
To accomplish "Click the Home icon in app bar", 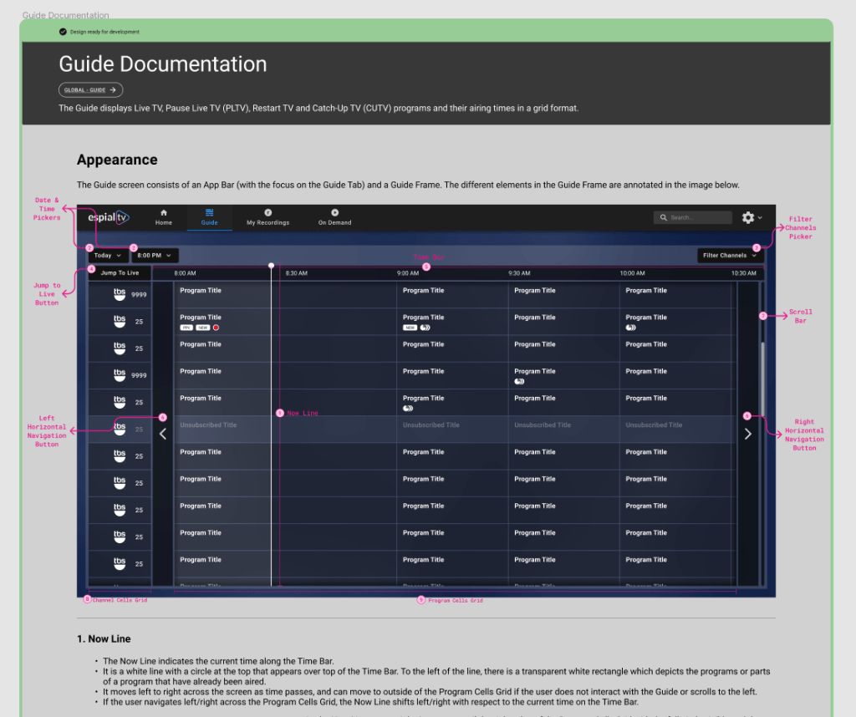I will (164, 213).
